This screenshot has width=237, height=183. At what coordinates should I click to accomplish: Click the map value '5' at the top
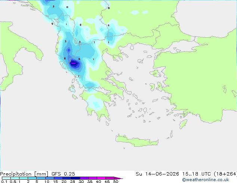click(x=53, y=6)
